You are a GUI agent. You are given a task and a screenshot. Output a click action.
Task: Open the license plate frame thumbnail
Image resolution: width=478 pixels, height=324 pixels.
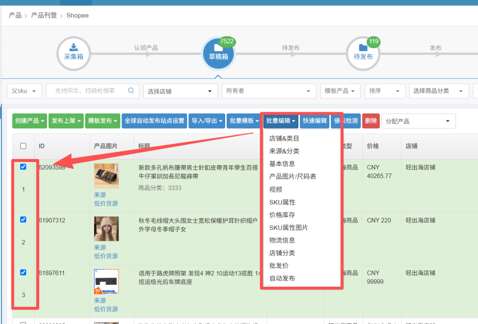pyautogui.click(x=106, y=281)
